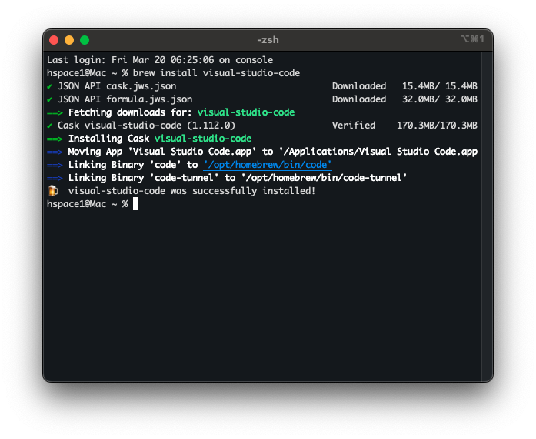The image size is (536, 439).
Task: Maximize the terminal with the green button
Action: pos(85,40)
